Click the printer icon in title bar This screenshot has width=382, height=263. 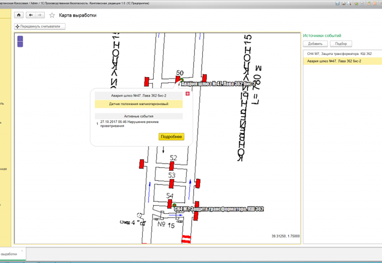tap(343, 3)
